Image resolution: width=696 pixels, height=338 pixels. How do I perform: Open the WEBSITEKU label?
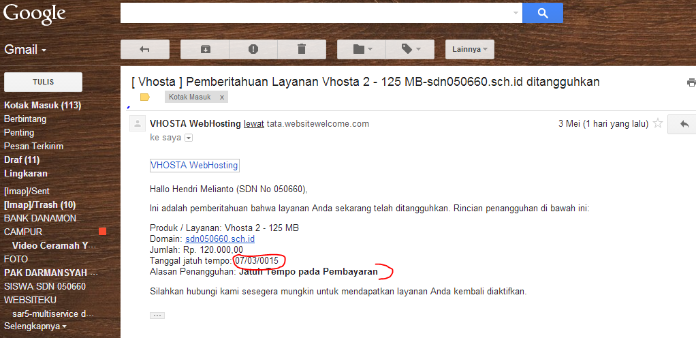30,300
